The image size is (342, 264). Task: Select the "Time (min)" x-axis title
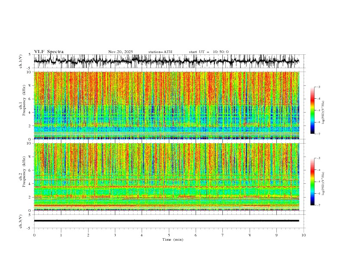click(x=173, y=239)
